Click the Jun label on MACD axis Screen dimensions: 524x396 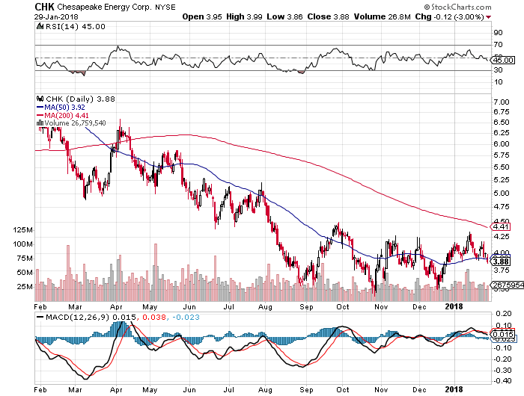189,390
